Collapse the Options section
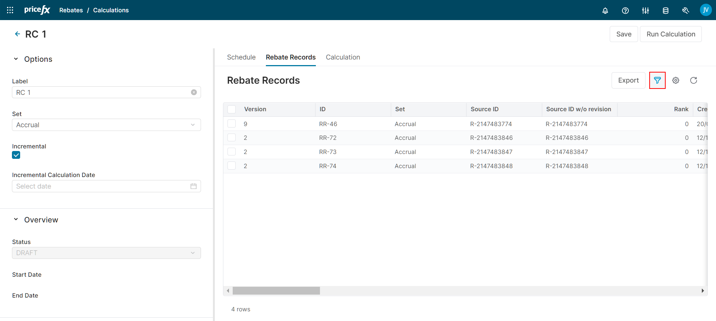This screenshot has width=716, height=321. click(16, 59)
